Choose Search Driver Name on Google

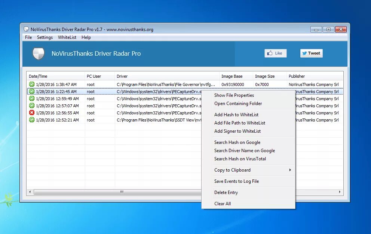pos(248,151)
